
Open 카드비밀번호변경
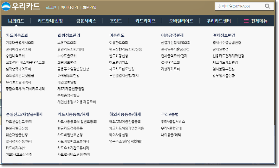click(70, 135)
